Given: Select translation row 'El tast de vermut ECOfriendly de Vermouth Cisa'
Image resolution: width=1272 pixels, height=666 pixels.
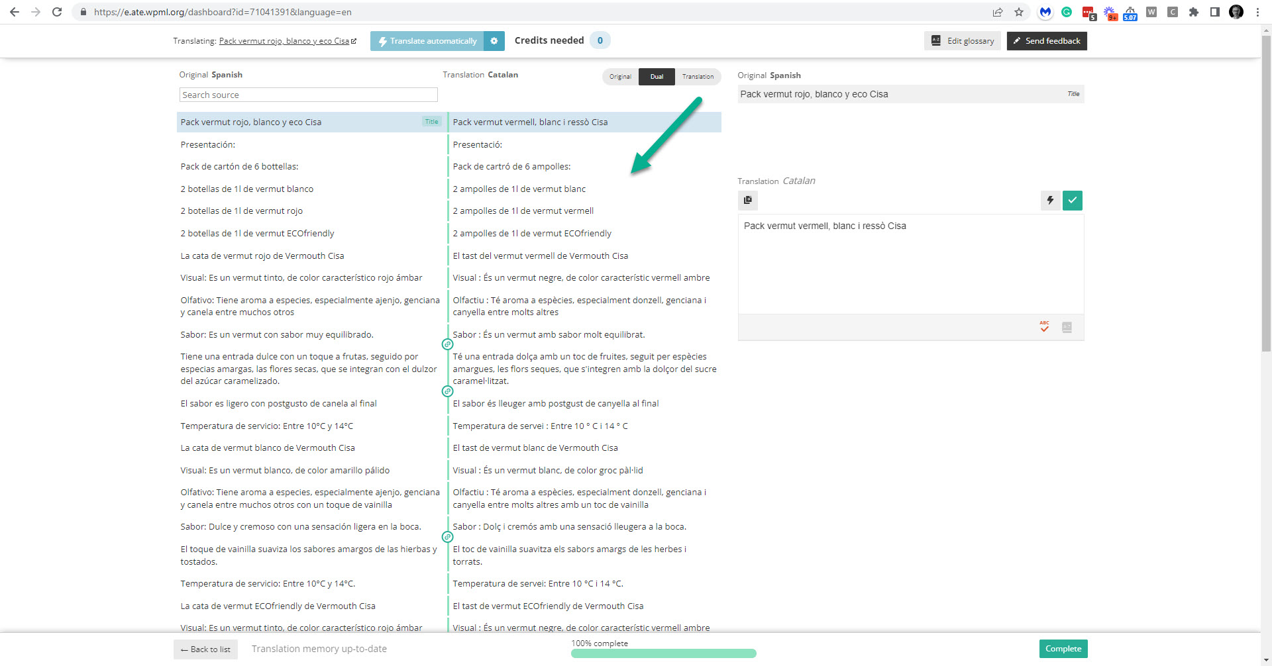Looking at the screenshot, I should coord(585,606).
